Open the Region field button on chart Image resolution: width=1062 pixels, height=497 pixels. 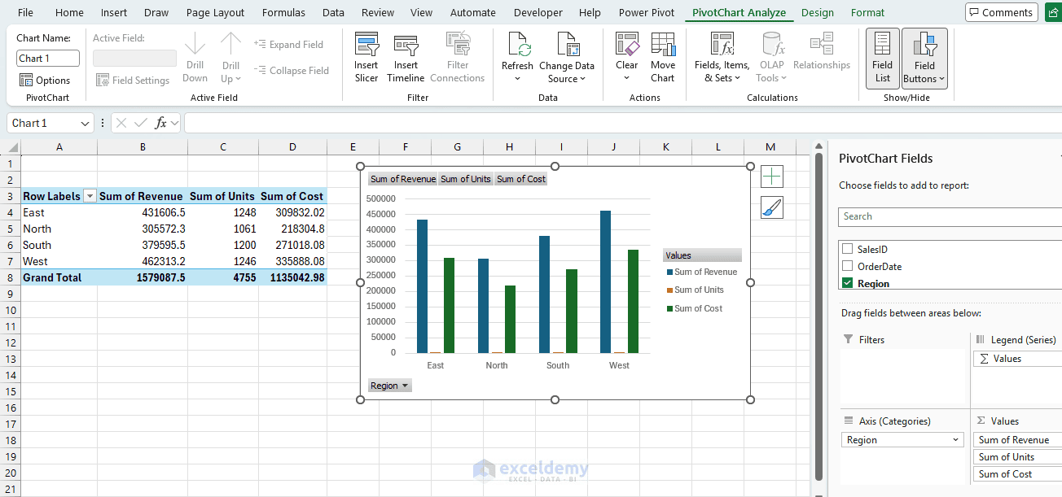[390, 386]
